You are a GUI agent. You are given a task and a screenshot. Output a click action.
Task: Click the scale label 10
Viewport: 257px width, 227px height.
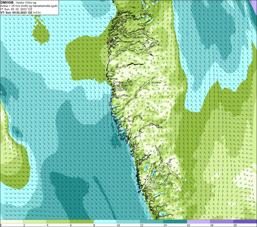click(x=118, y=225)
